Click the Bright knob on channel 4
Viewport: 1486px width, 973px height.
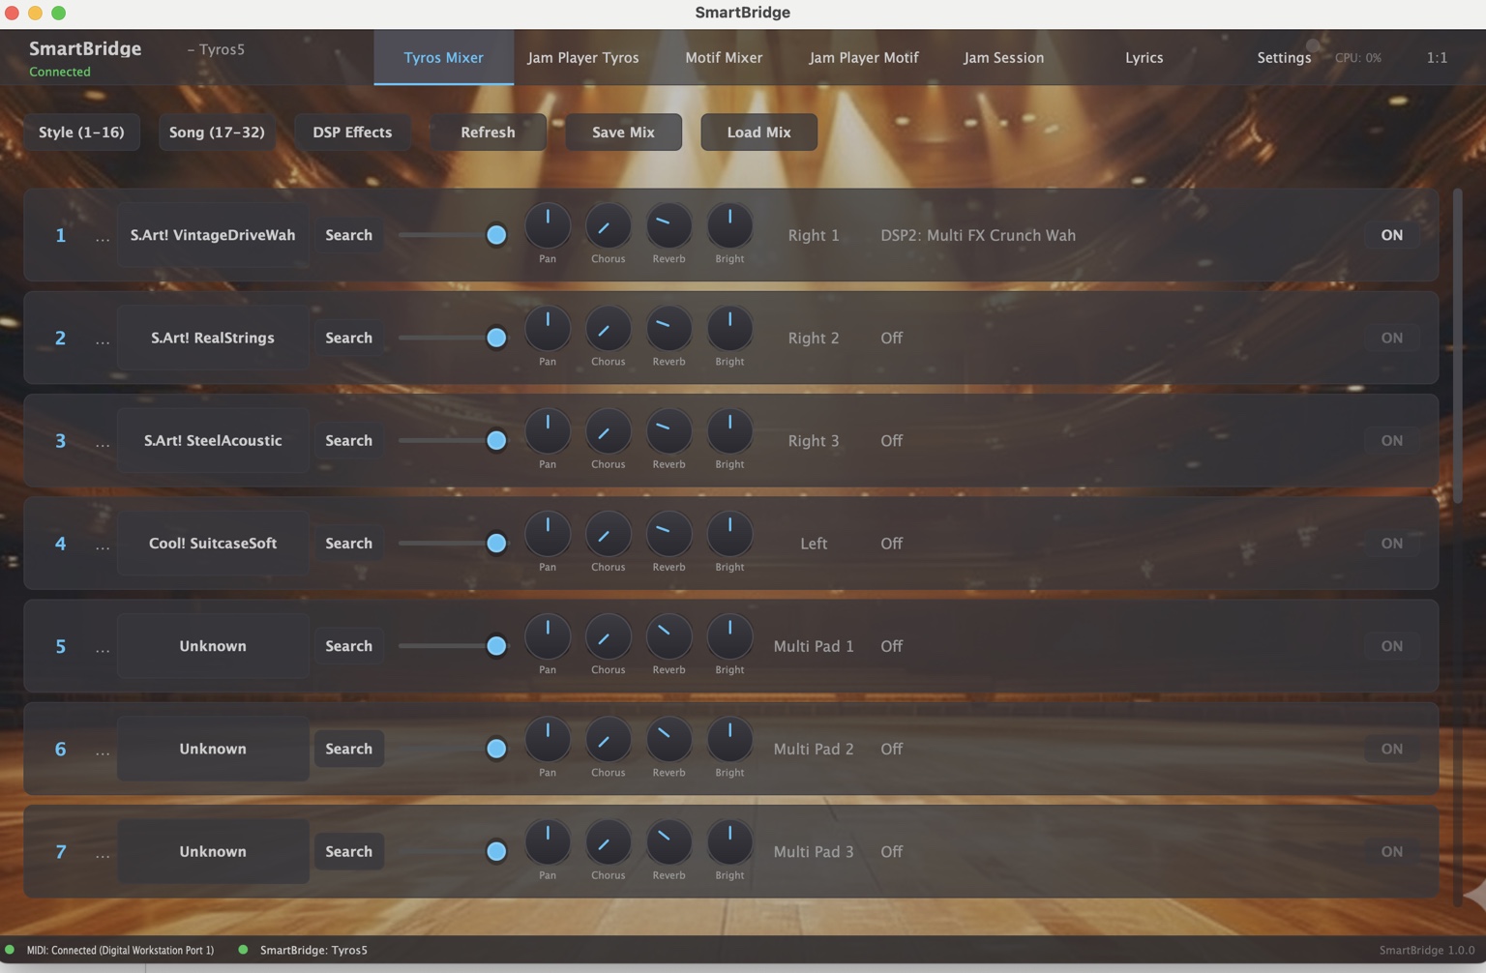pos(729,534)
